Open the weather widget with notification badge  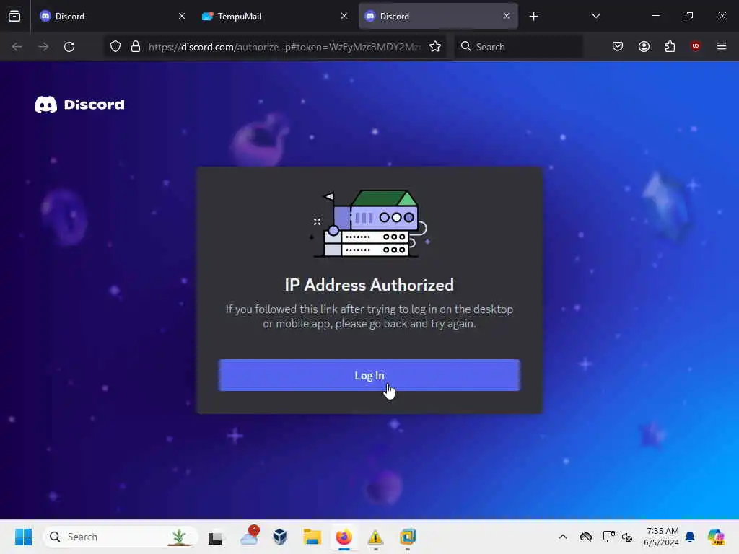(x=249, y=536)
